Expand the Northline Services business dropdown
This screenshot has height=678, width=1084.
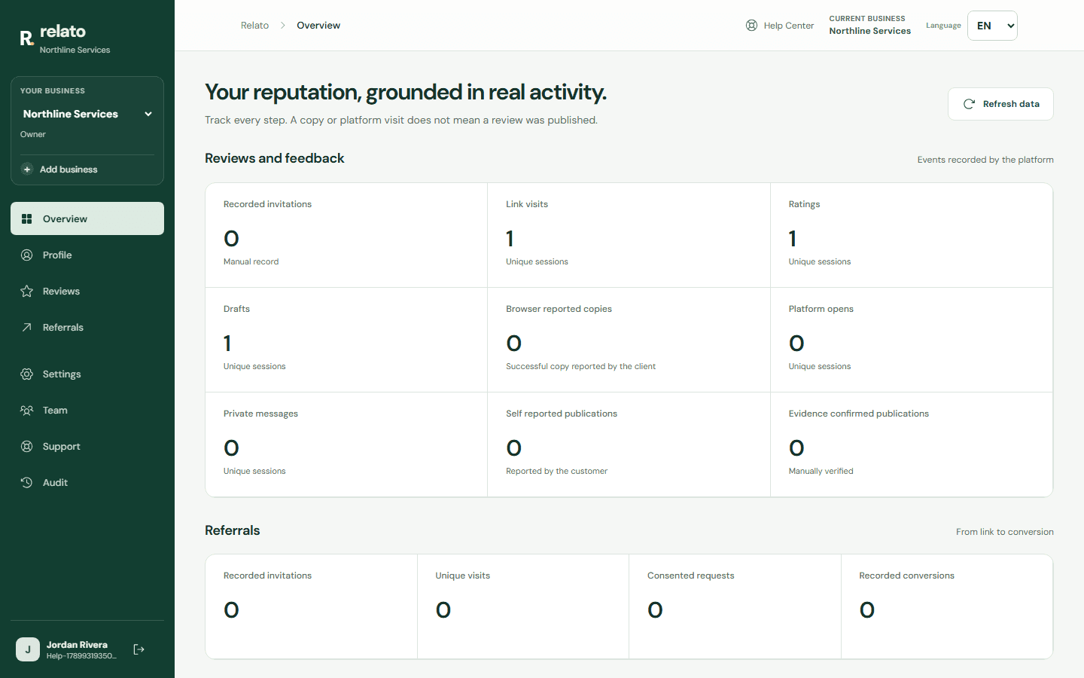(x=87, y=114)
